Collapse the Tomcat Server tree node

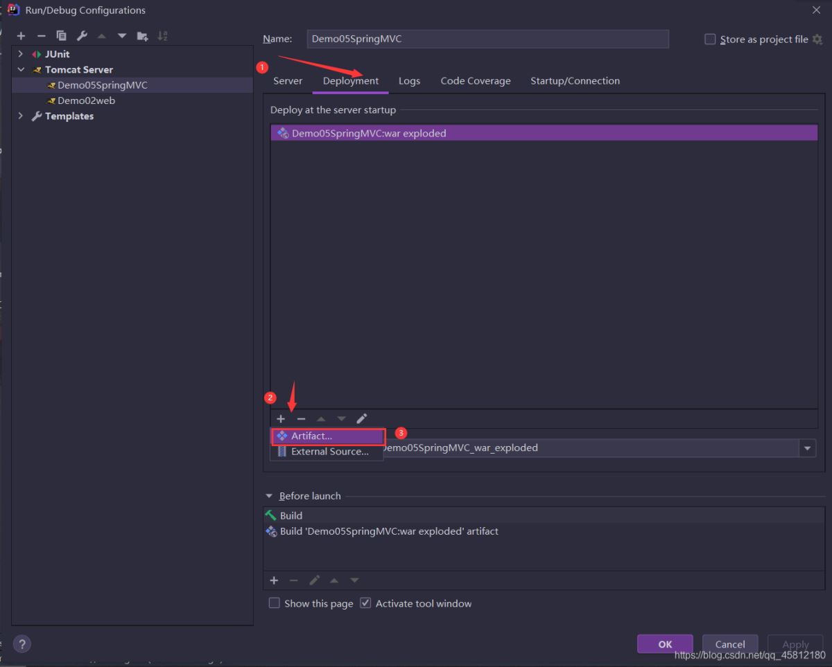pyautogui.click(x=20, y=69)
